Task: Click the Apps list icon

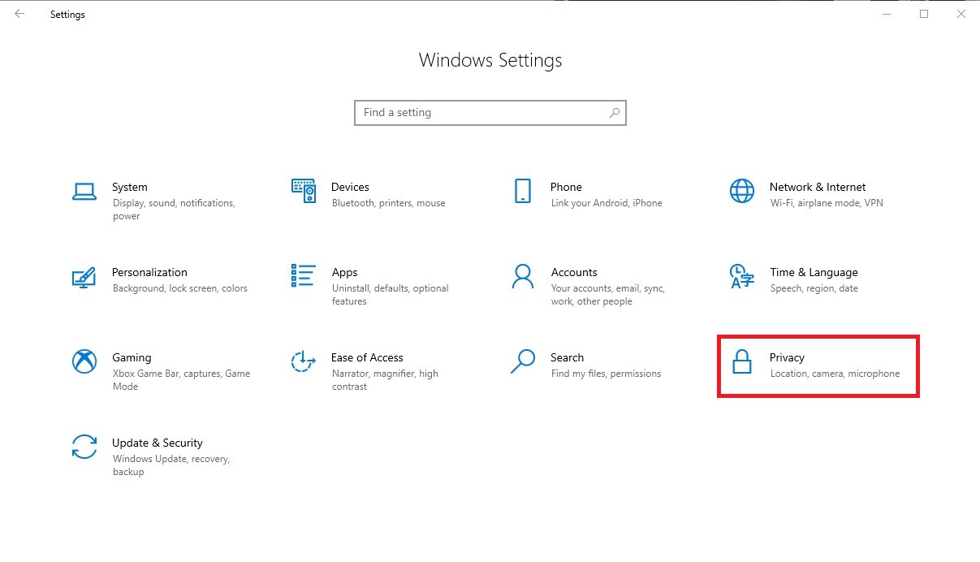Action: [302, 277]
